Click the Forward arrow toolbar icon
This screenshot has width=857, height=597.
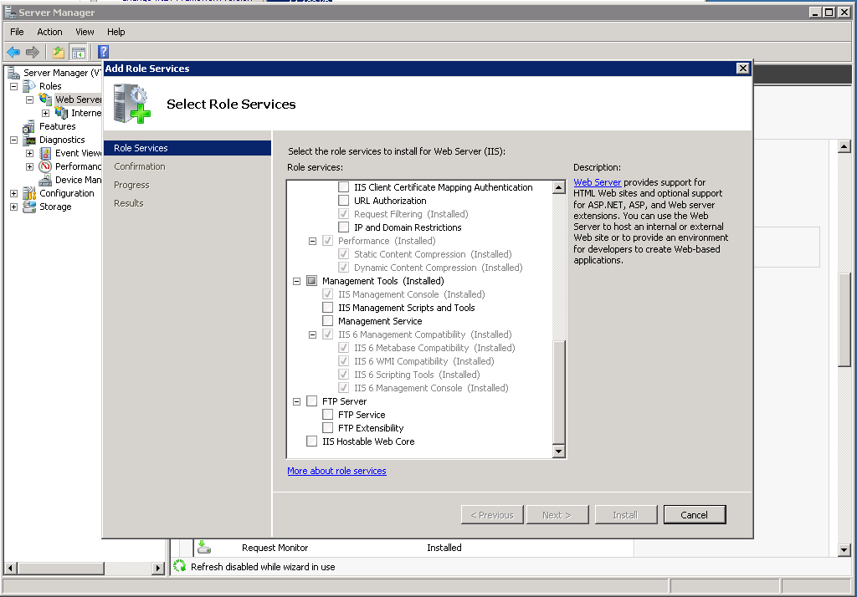click(33, 53)
